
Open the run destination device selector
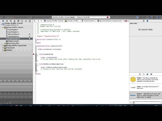40,17
